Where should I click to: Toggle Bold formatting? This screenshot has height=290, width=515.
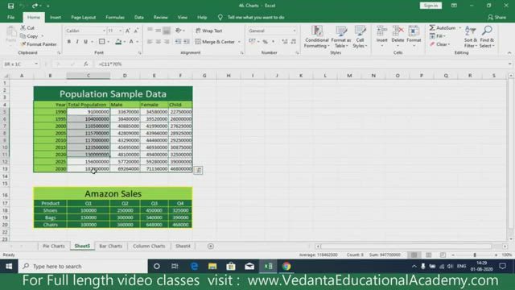click(69, 42)
